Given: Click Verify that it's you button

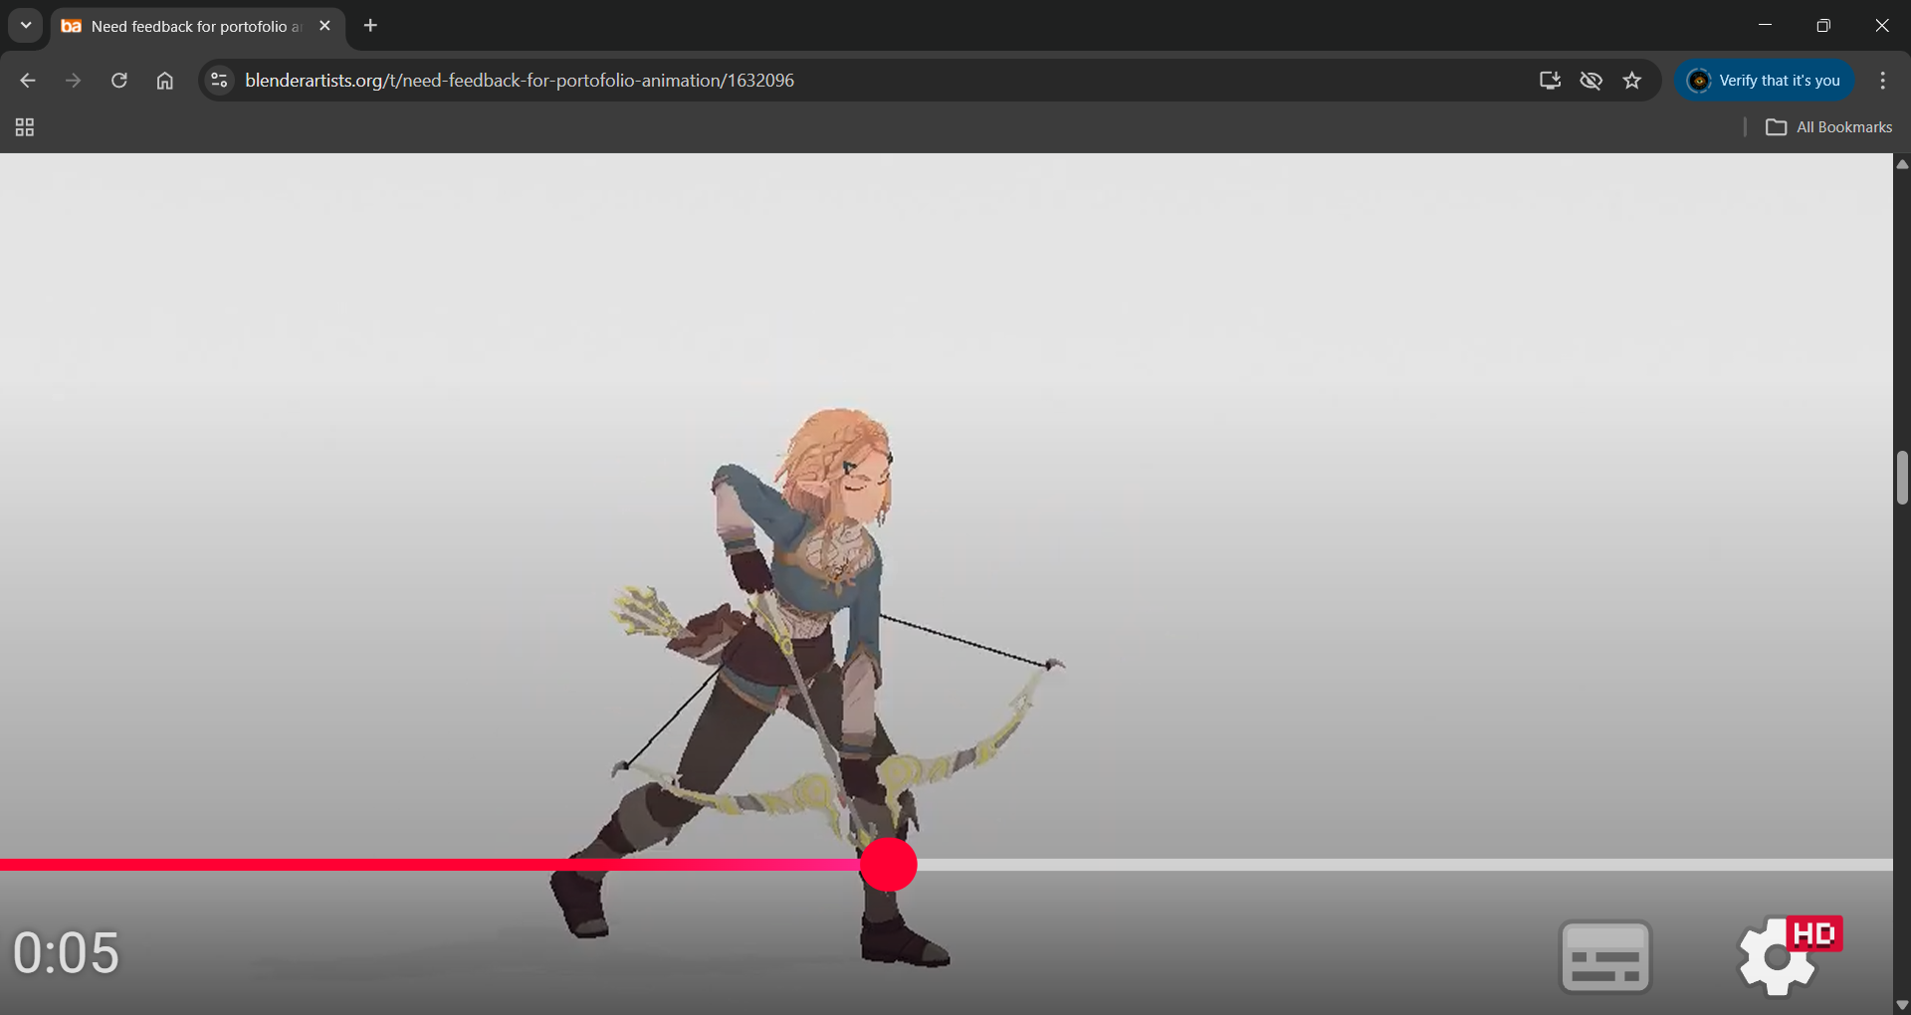Looking at the screenshot, I should click(x=1765, y=81).
